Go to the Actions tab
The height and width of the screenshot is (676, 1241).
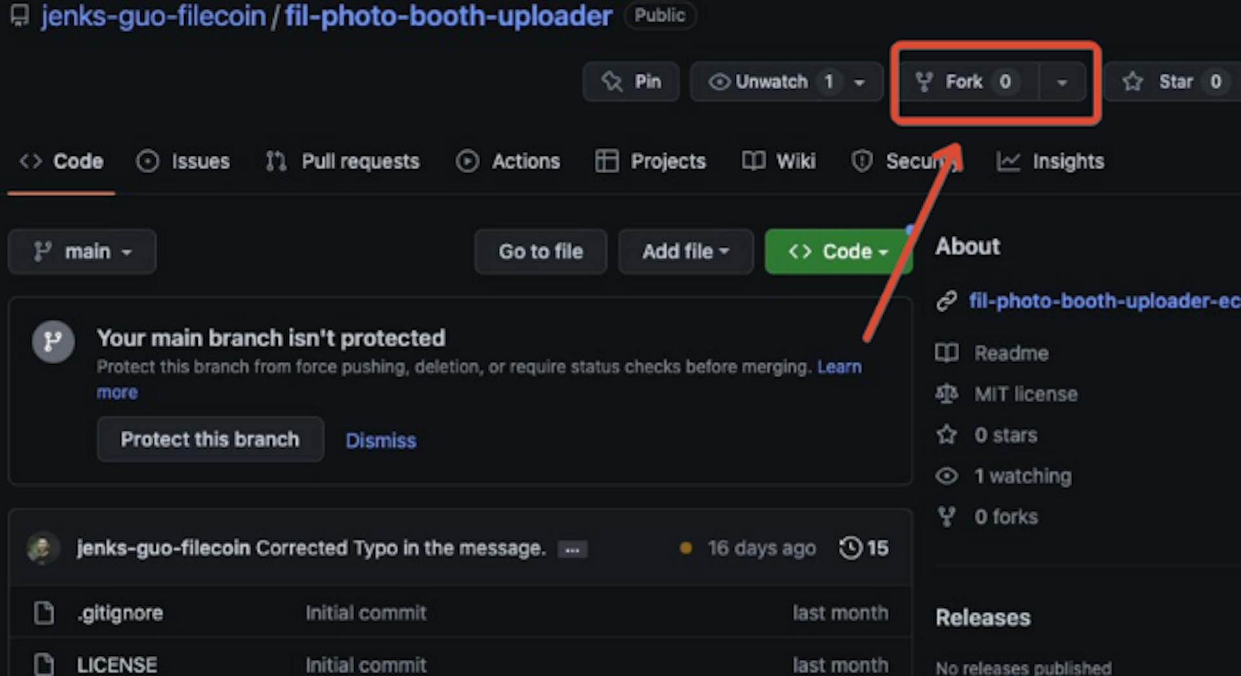tap(508, 162)
